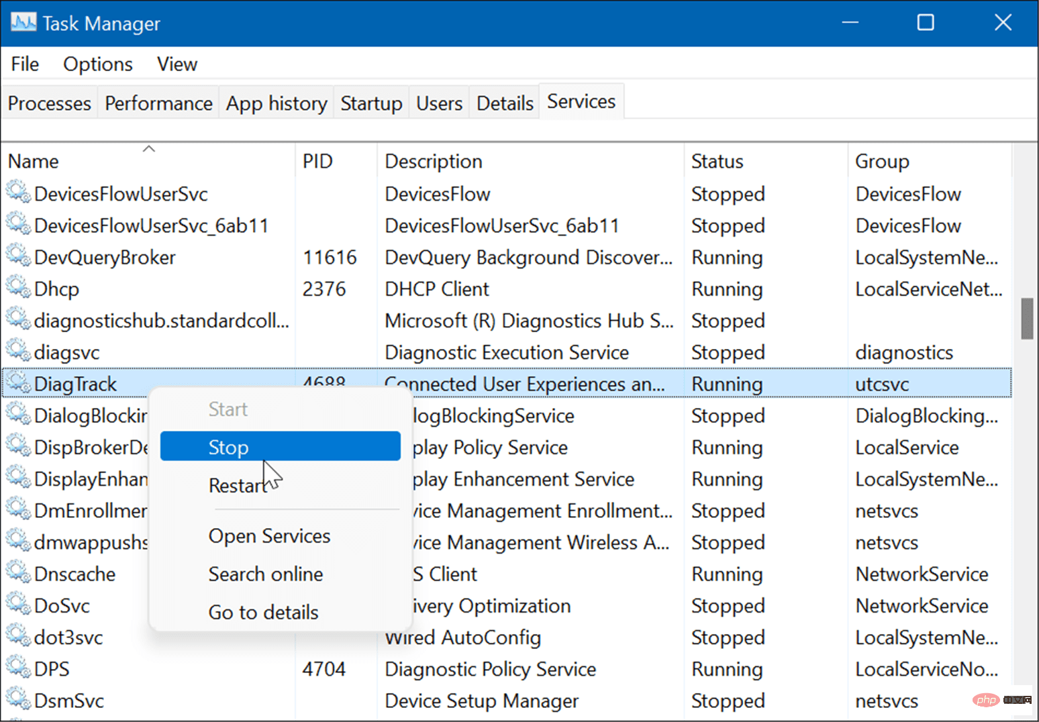1039x722 pixels.
Task: Click Device Setup Manager description
Action: point(482,701)
